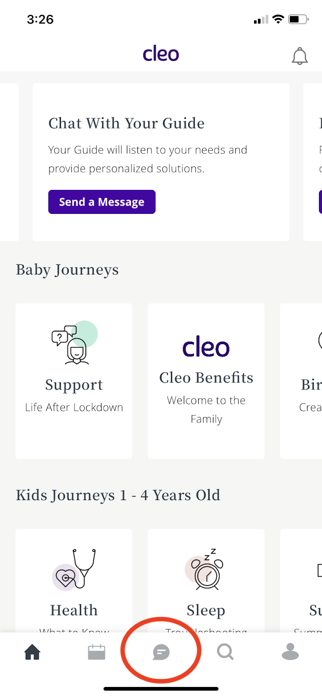322x697 pixels.
Task: Open the Health journey title
Action: [74, 610]
